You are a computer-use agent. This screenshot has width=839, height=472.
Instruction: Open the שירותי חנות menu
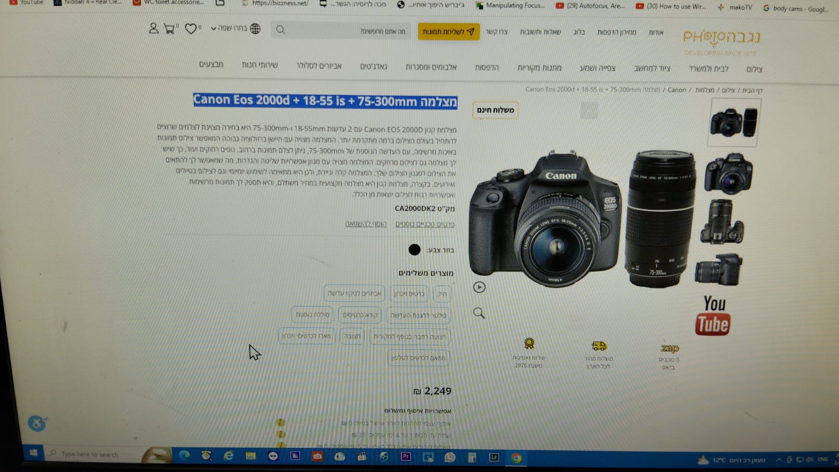coord(260,65)
